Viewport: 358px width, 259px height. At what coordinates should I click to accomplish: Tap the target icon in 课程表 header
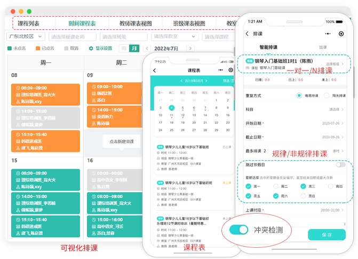point(230,70)
